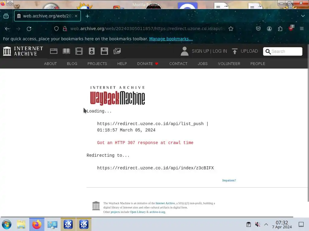
Task: Follow the projects footer link
Action: [115, 212]
